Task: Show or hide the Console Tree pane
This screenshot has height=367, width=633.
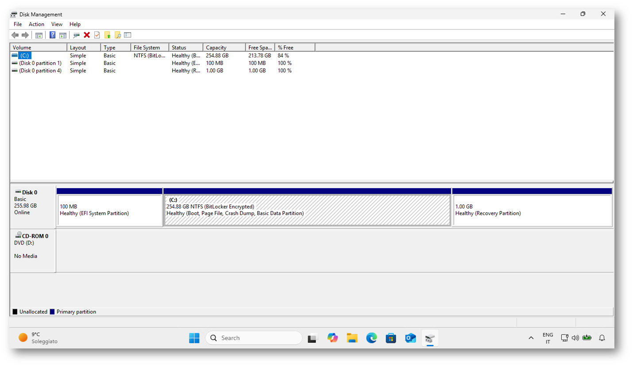Action: tap(39, 35)
